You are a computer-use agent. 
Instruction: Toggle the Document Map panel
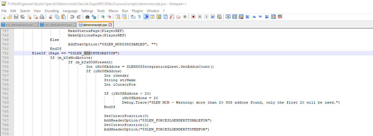(159, 17)
